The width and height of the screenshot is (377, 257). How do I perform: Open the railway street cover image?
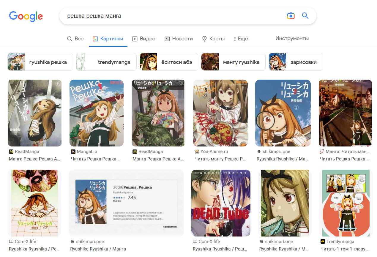[345, 113]
